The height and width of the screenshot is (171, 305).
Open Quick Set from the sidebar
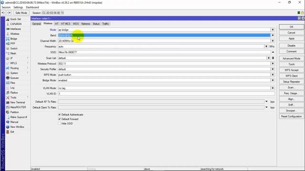(x=16, y=19)
